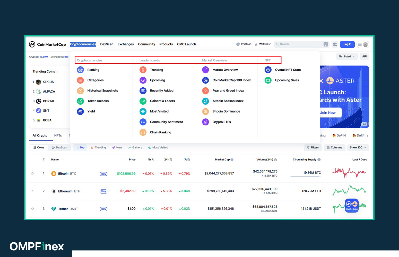Open the Most Visited eye icon
The image size is (399, 257).
click(143, 111)
